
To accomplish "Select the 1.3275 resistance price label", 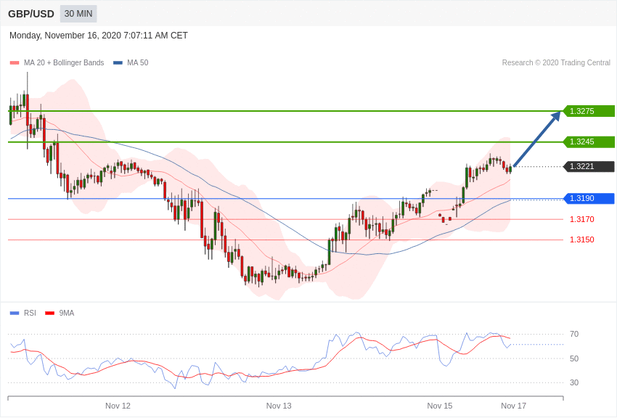I will tap(589, 111).
